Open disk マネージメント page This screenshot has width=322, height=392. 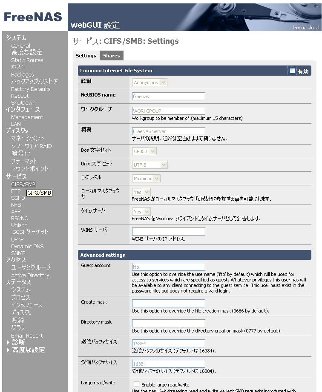pos(28,138)
